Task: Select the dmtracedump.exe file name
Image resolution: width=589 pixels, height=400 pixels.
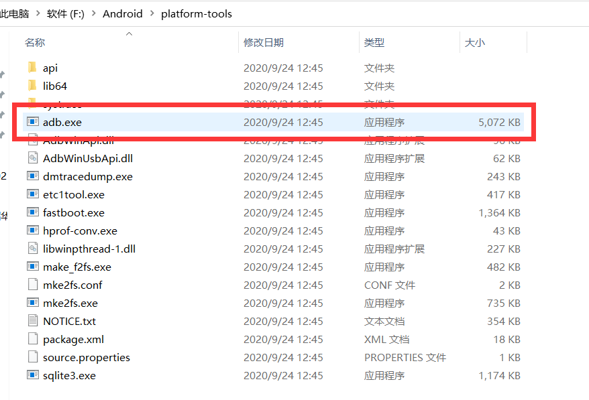Action: (x=88, y=177)
